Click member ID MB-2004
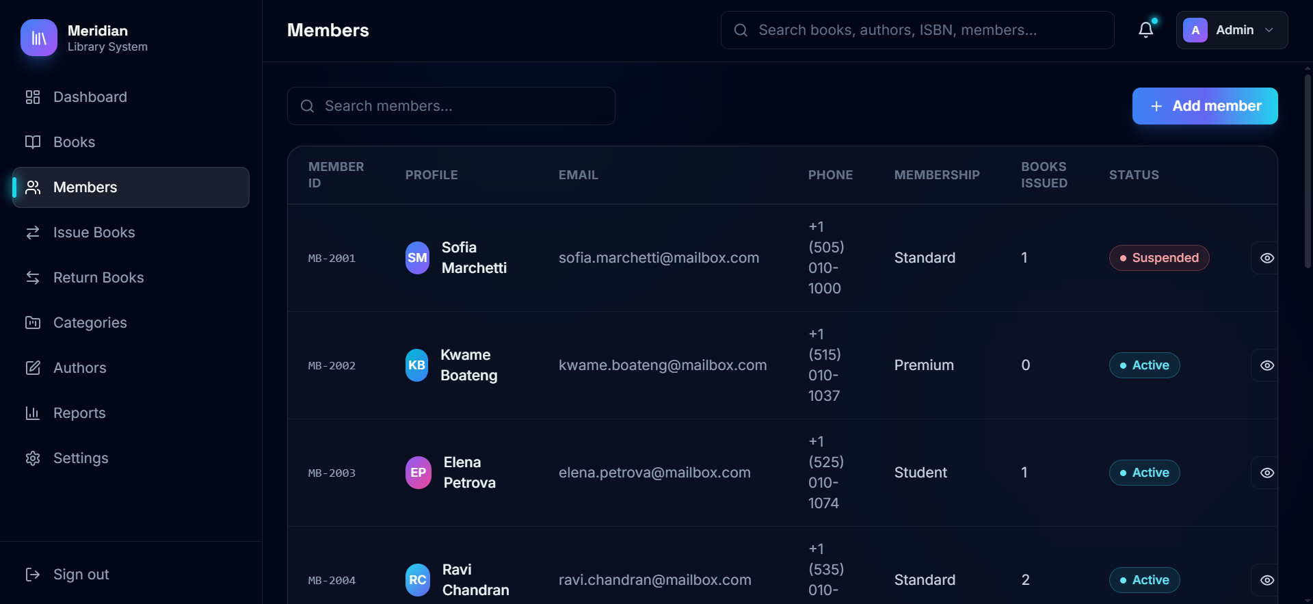 332,581
